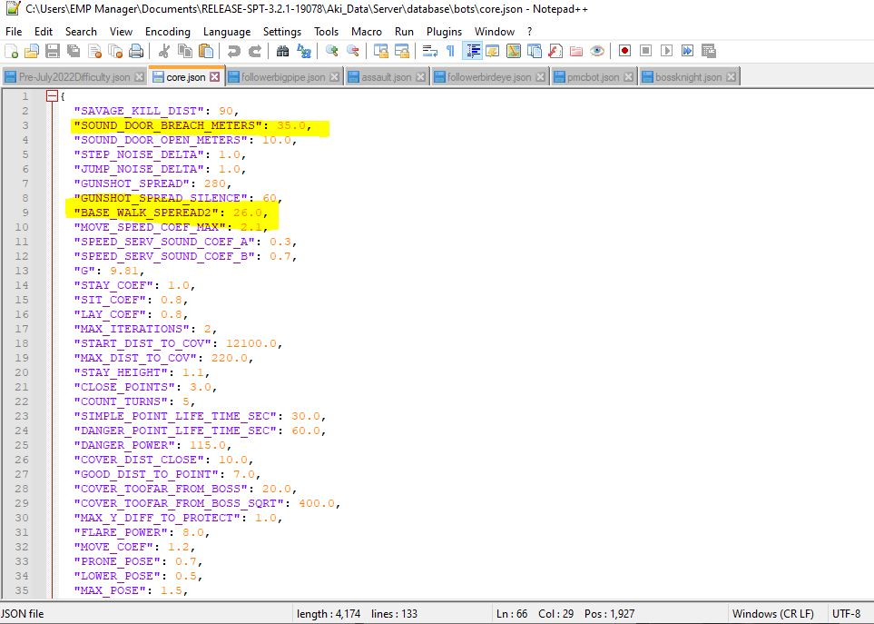
Task: Click the SOUND_DOOR_BREACH_METERS key text
Action: [x=168, y=125]
